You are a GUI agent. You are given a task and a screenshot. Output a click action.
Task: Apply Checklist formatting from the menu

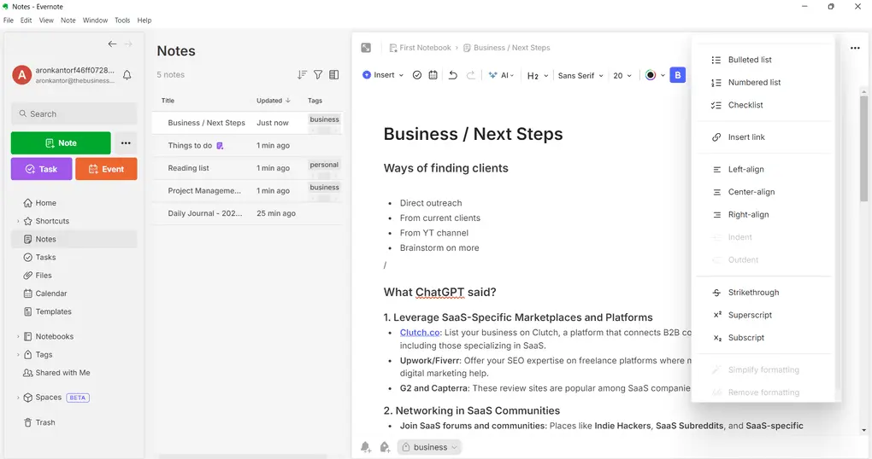[x=745, y=105]
